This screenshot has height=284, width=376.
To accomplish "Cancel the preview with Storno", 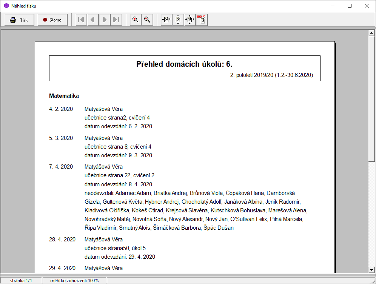I will coord(52,20).
